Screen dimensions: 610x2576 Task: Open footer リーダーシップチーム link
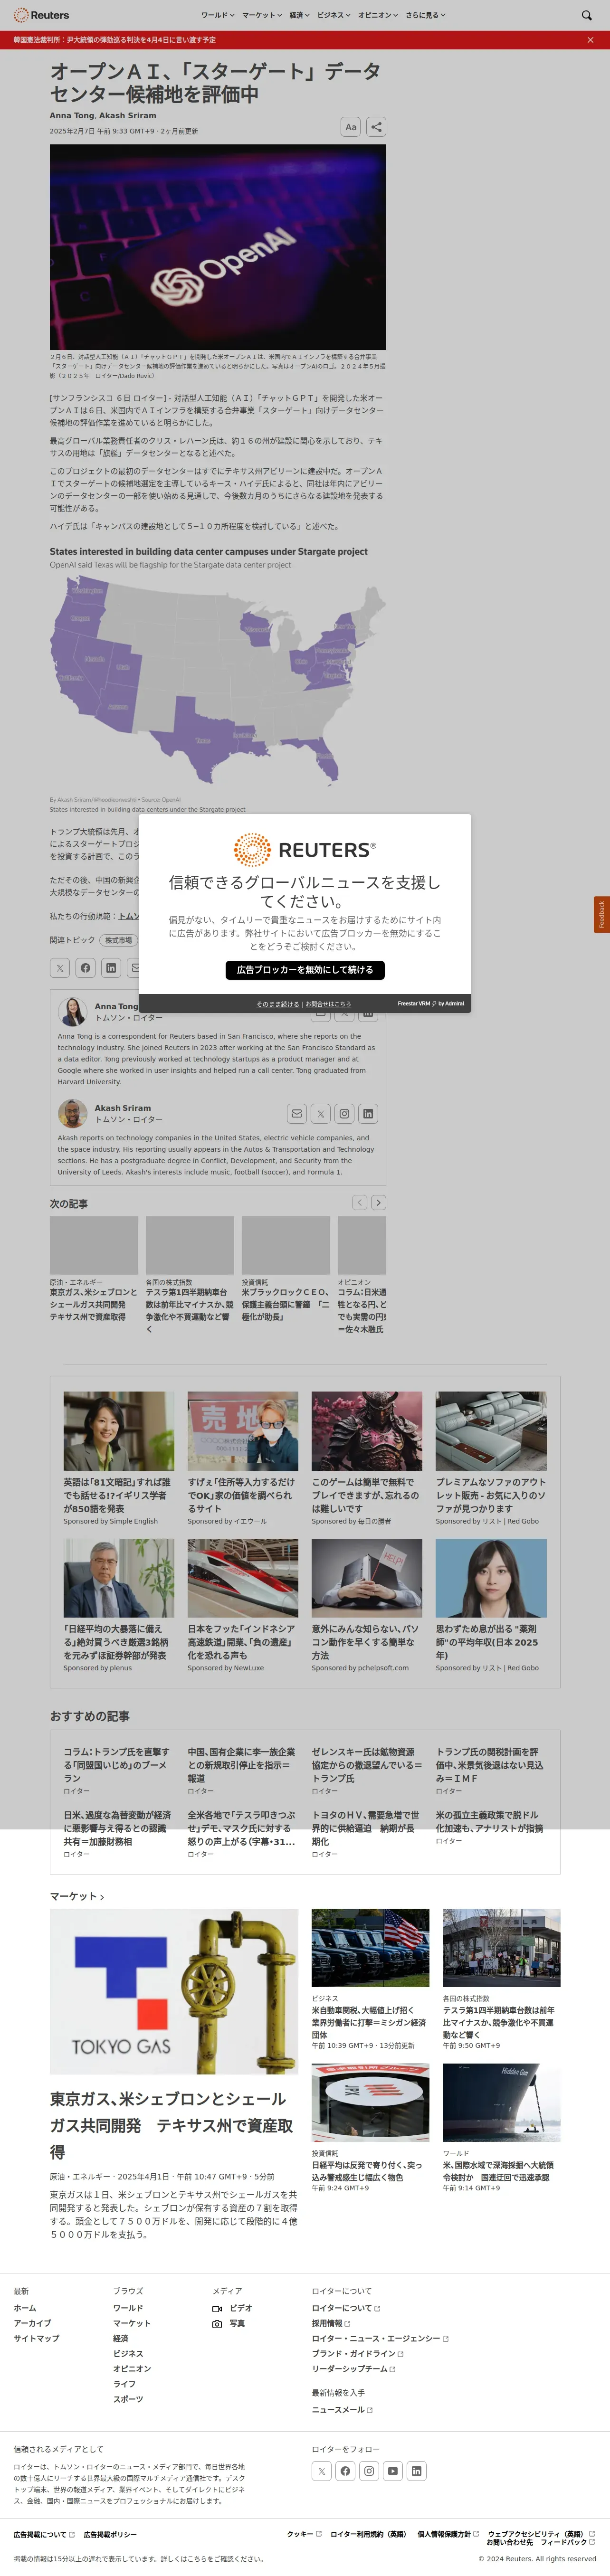pos(353,2369)
